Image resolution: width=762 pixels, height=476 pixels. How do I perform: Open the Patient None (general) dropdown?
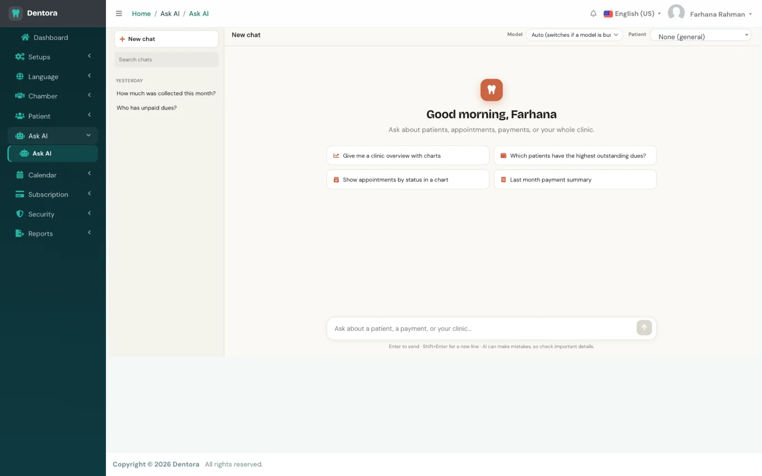701,35
